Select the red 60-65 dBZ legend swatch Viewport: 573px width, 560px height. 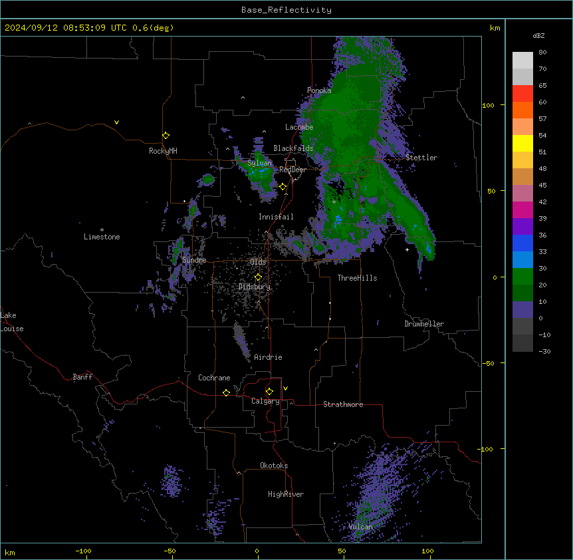pos(522,94)
